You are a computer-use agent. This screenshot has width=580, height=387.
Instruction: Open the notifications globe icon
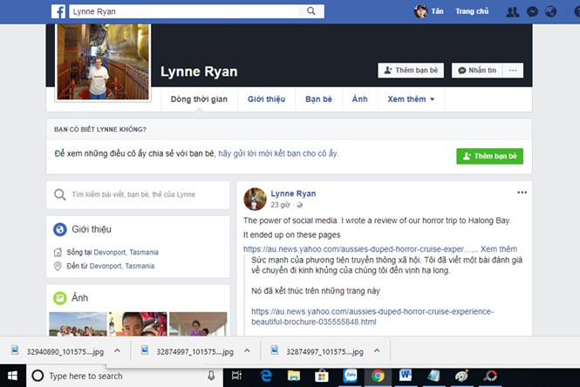click(549, 12)
